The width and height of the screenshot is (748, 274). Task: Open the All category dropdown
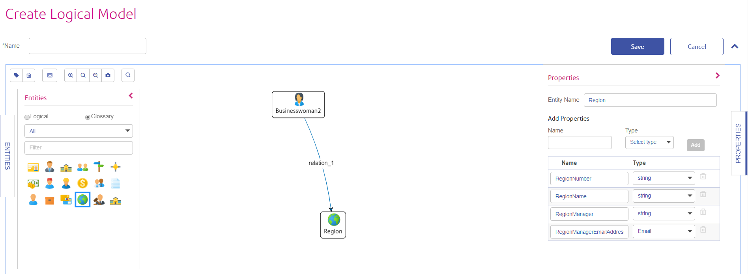[79, 131]
